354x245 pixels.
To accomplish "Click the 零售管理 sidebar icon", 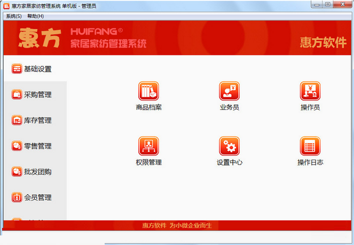I will pyautogui.click(x=17, y=146).
